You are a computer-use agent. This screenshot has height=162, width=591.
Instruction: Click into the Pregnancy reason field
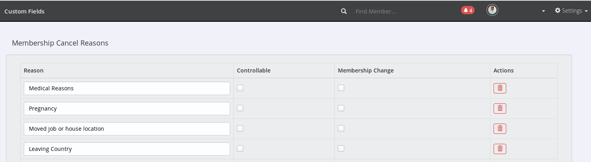coord(127,109)
